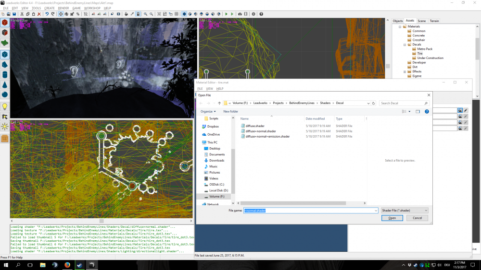Select the cylinder primitive tool

(x=5, y=75)
